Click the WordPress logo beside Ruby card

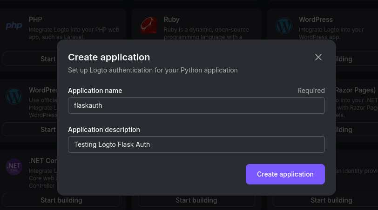click(x=284, y=26)
